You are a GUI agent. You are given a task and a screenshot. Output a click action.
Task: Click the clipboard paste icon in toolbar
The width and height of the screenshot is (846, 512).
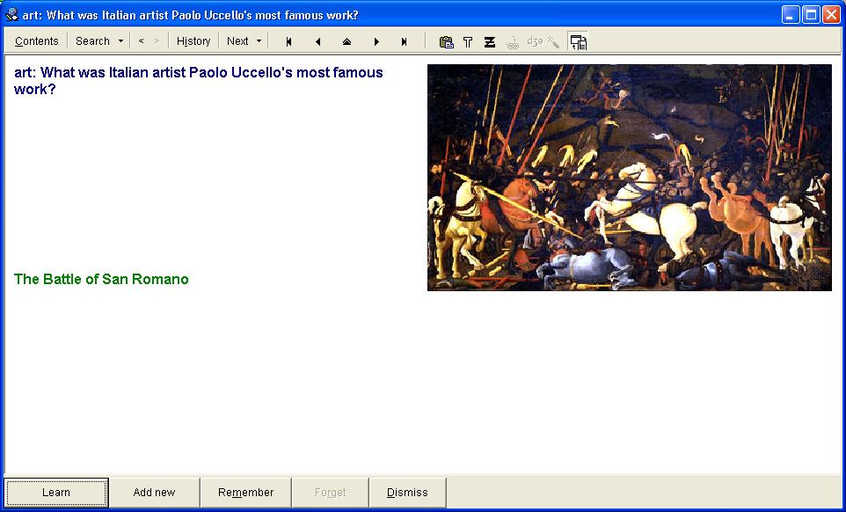[x=446, y=41]
